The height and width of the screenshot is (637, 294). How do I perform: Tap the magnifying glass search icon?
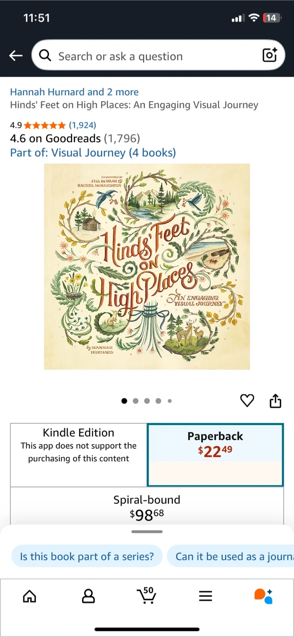[45, 55]
